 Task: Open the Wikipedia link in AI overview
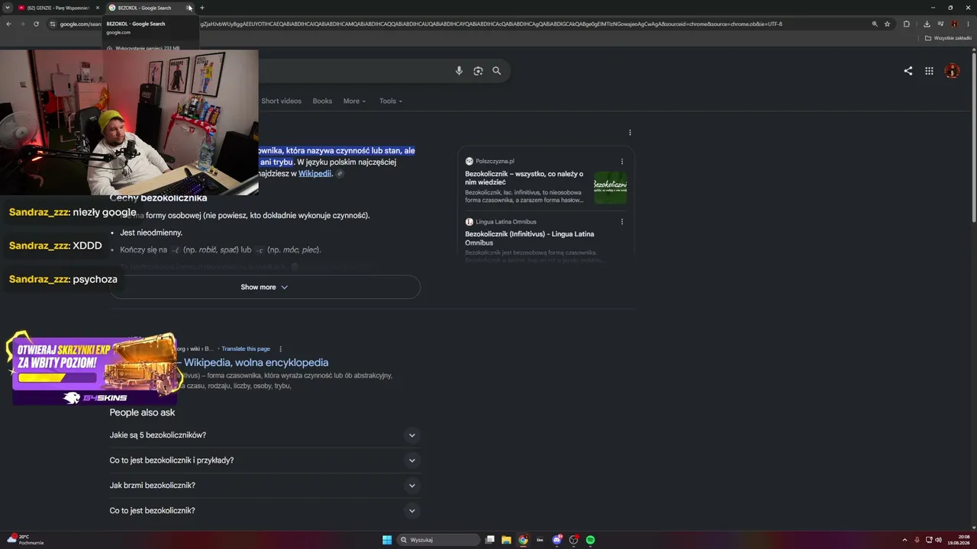(x=314, y=174)
